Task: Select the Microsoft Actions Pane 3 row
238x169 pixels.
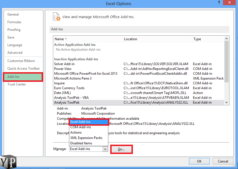Action: [x=139, y=78]
